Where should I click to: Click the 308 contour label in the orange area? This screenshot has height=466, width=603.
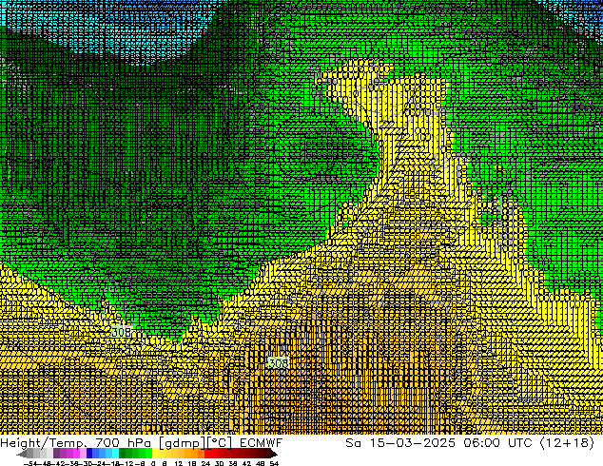coord(278,363)
